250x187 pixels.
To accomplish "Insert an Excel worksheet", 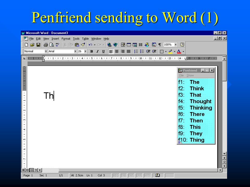I will click(135, 45).
